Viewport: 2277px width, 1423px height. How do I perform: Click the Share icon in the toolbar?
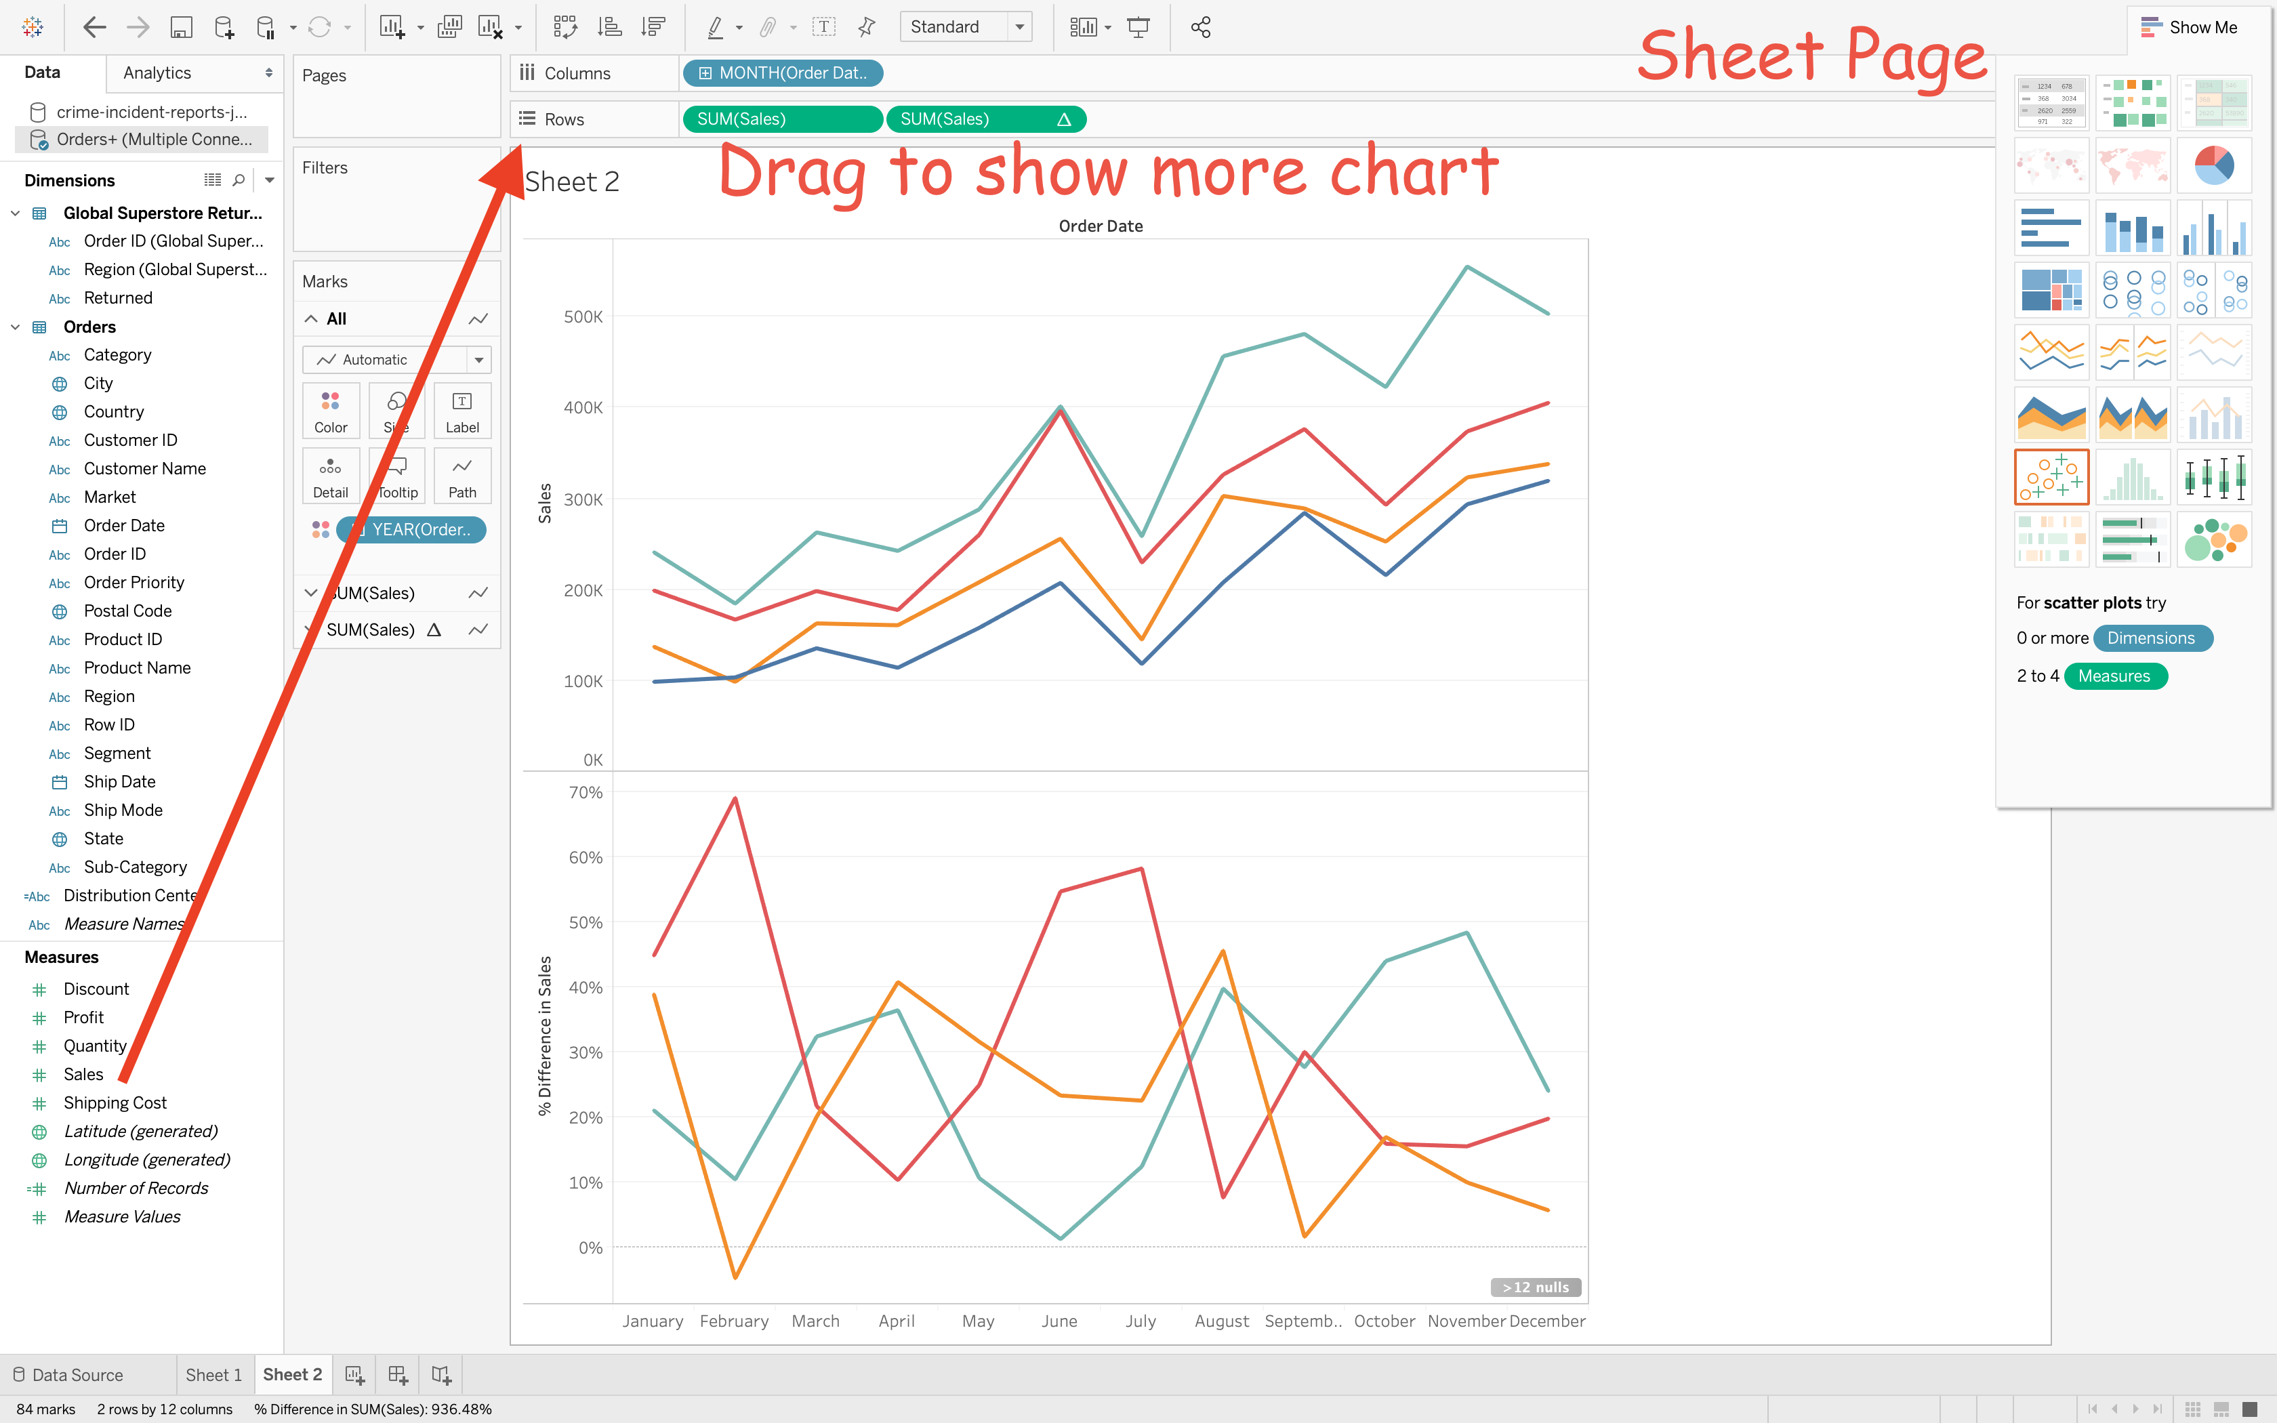1201,27
